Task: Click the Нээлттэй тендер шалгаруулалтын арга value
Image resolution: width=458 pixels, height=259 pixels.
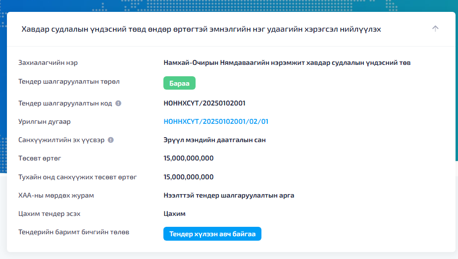Action: 229,195
